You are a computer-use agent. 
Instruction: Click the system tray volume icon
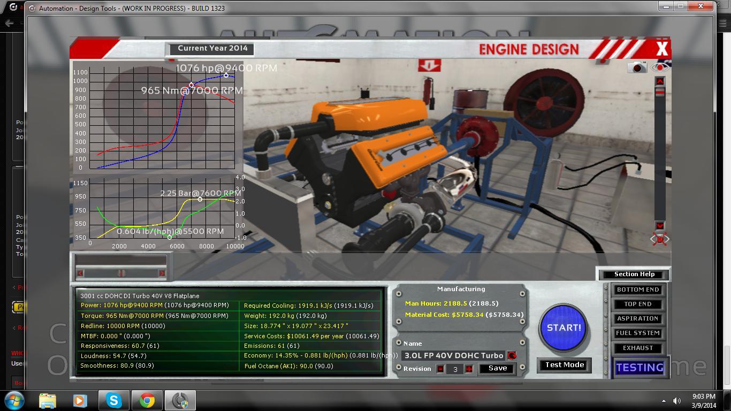point(677,401)
